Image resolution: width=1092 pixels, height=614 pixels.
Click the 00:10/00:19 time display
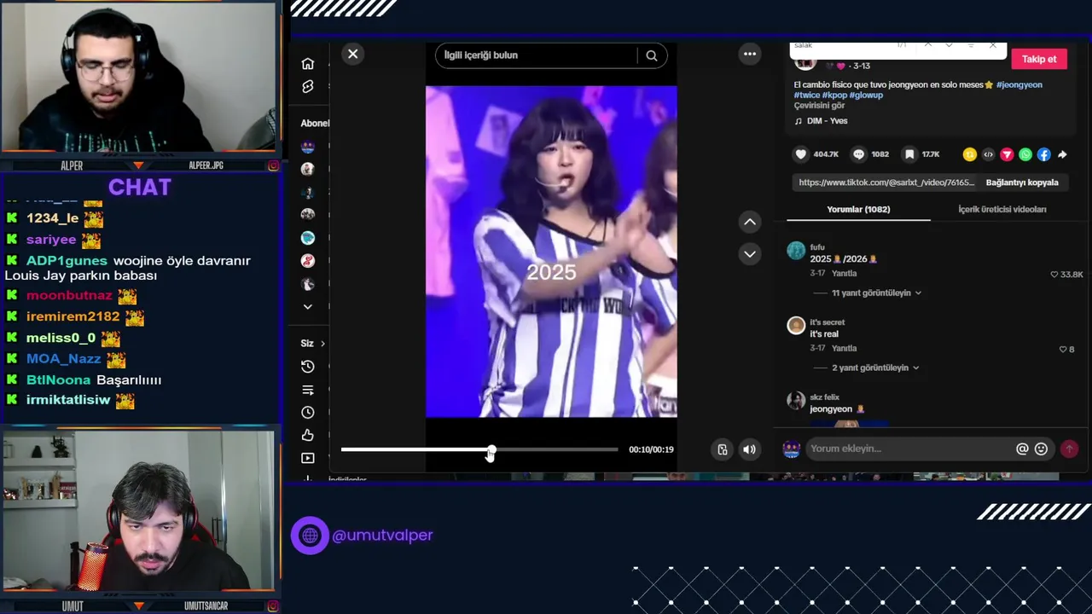click(651, 449)
